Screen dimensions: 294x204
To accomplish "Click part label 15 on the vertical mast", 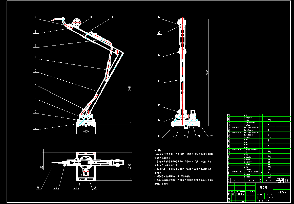I will (x=159, y=80).
